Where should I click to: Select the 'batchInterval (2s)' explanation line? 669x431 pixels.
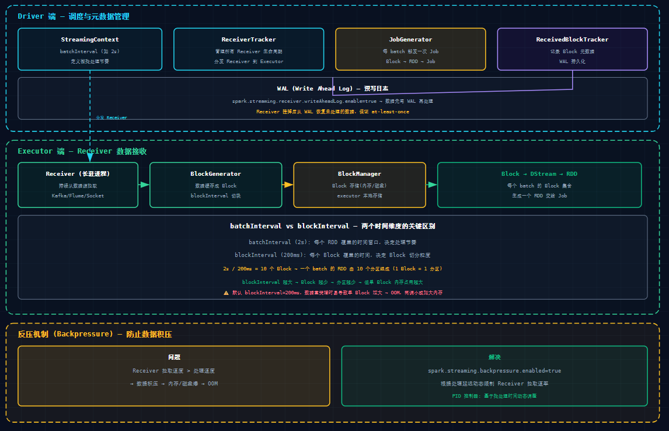(x=332, y=242)
